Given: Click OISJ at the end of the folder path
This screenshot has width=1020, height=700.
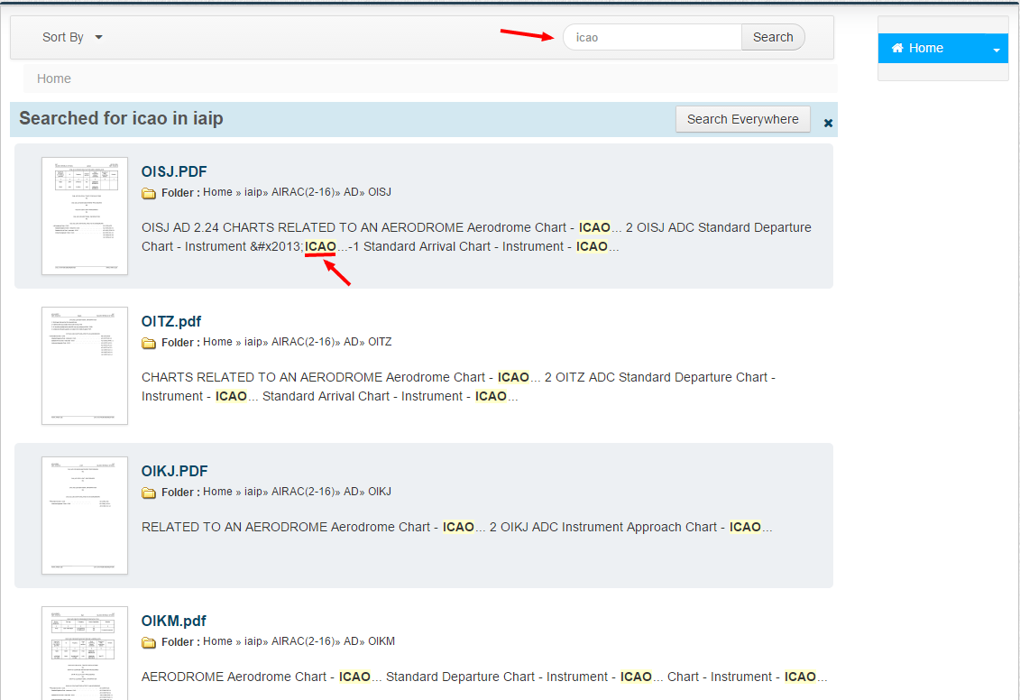Looking at the screenshot, I should [380, 192].
